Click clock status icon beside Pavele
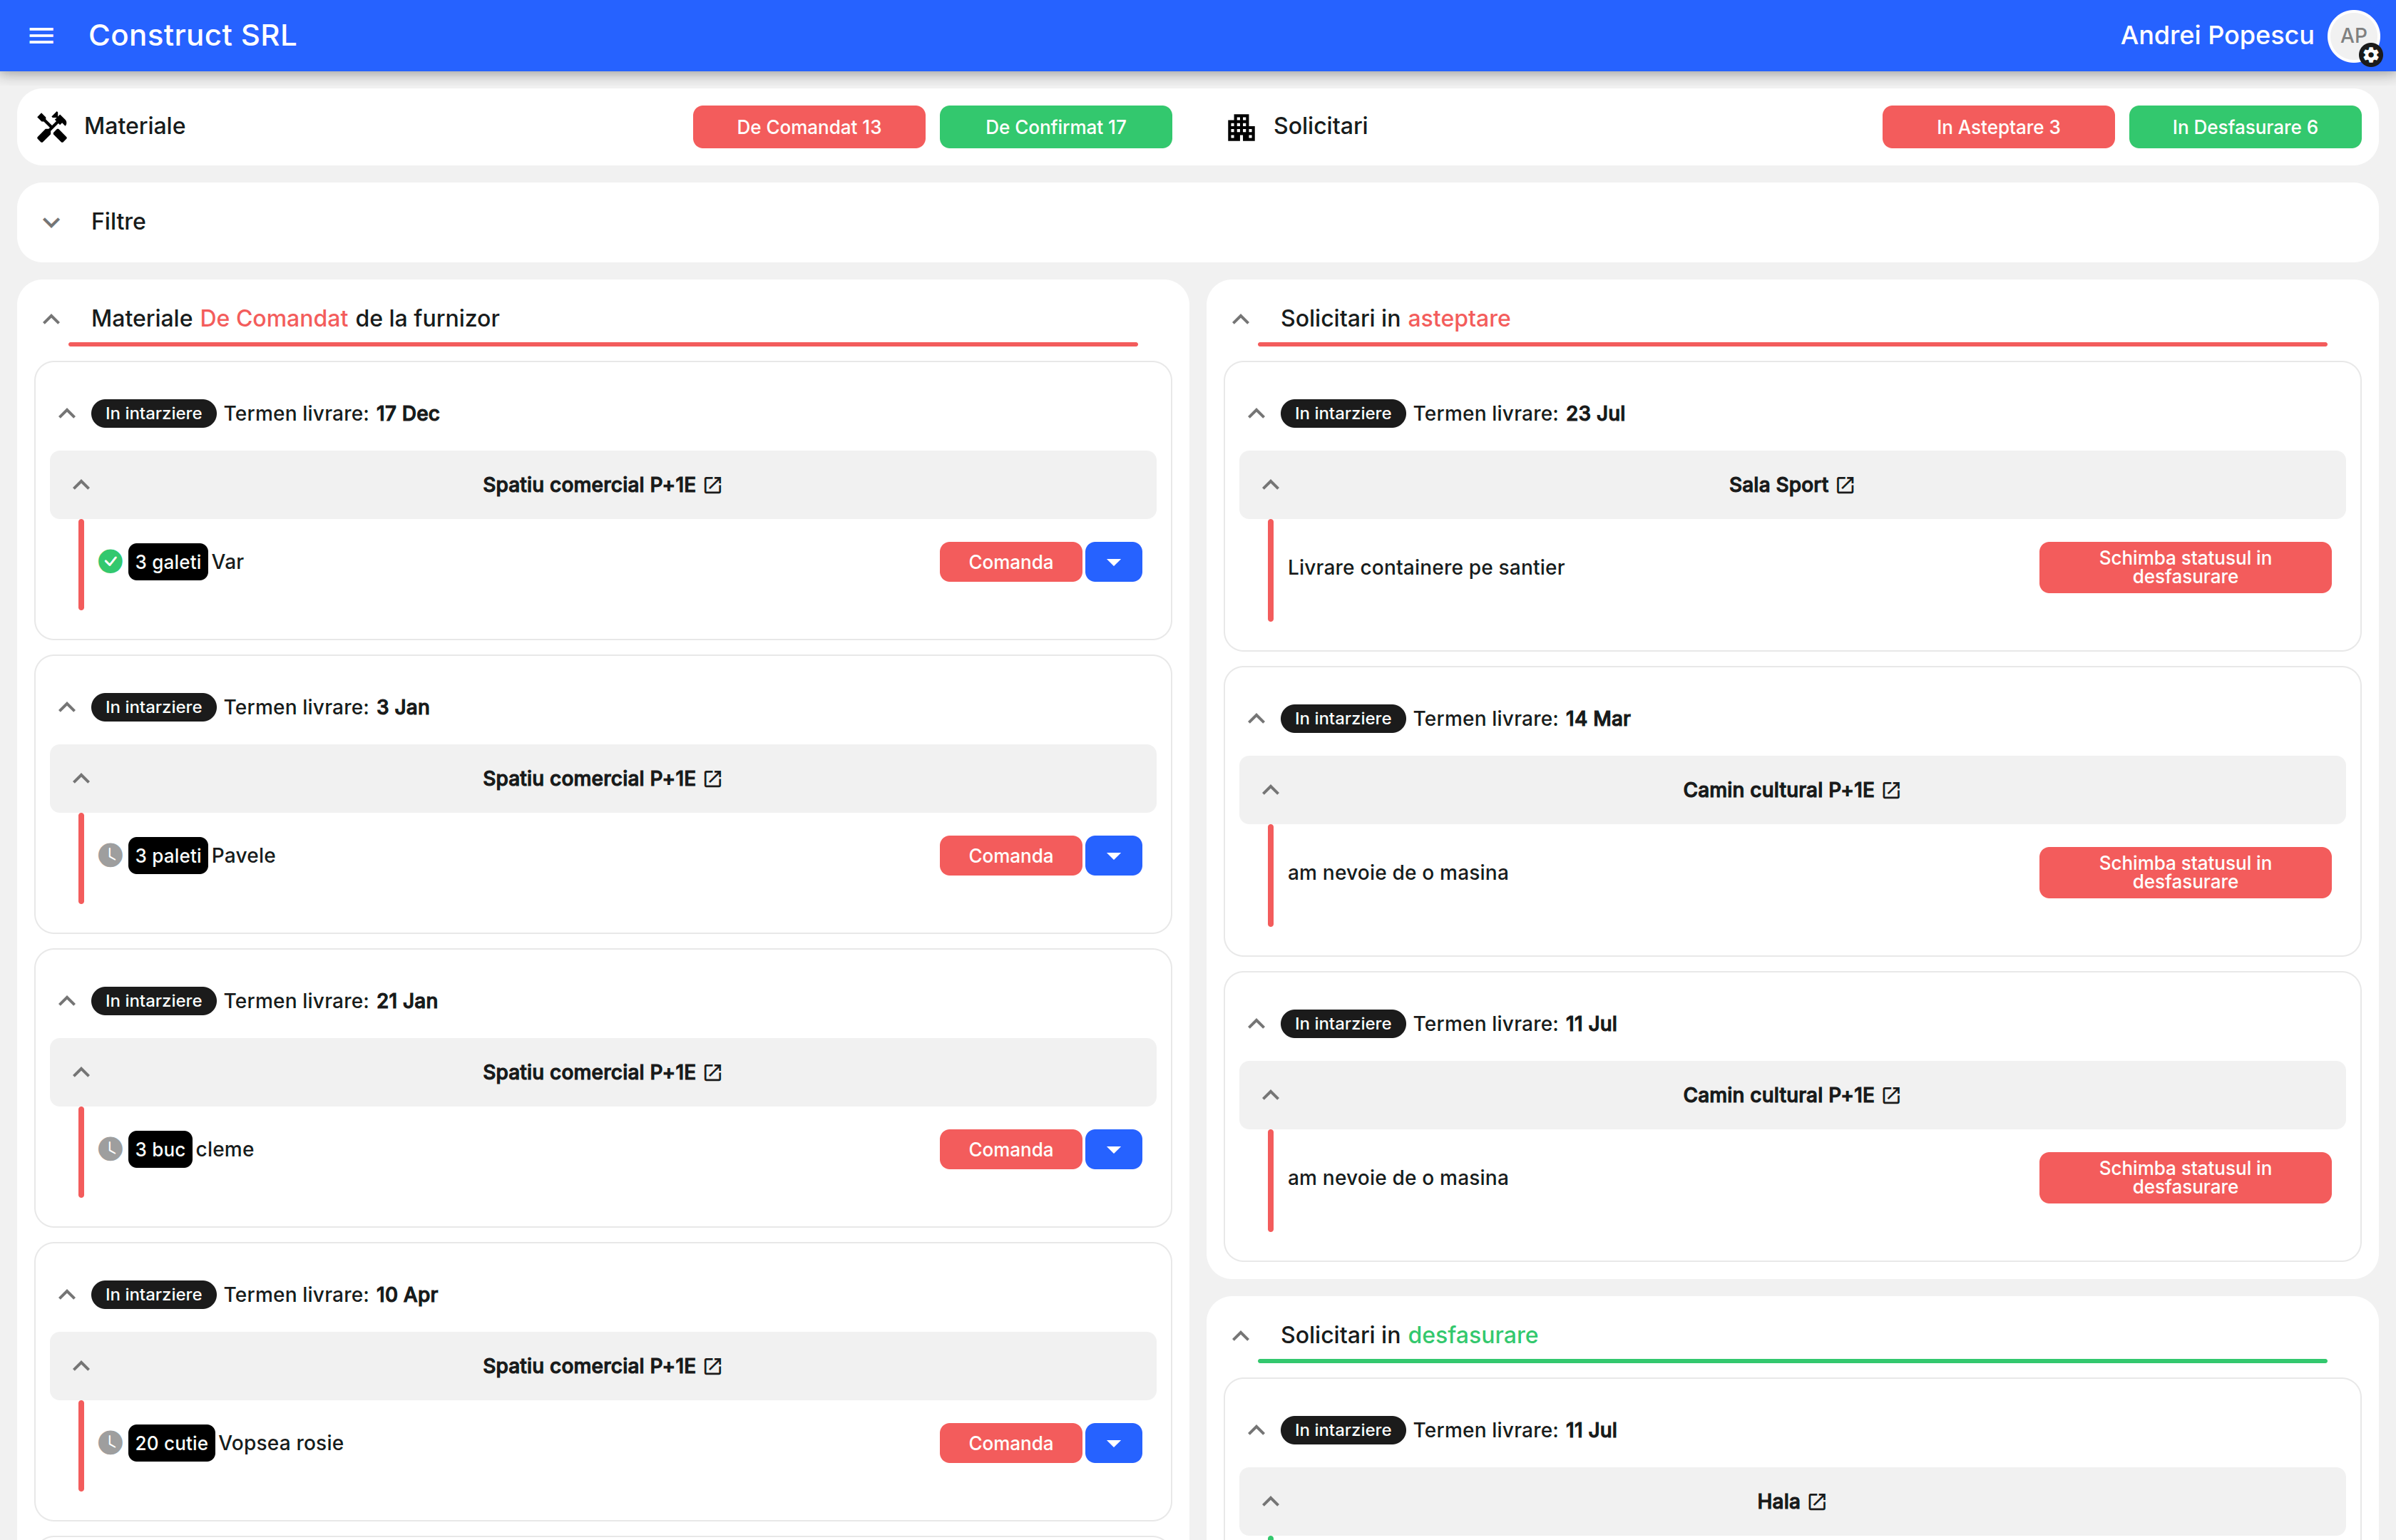 pyautogui.click(x=110, y=856)
